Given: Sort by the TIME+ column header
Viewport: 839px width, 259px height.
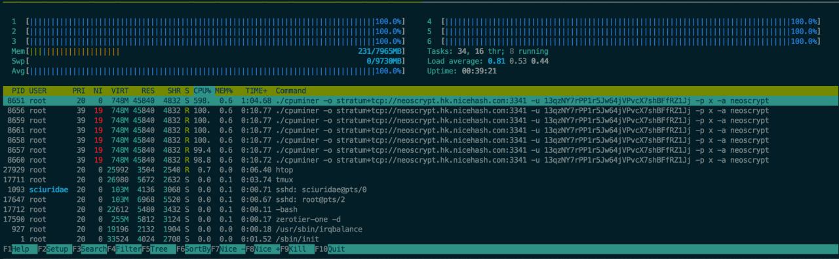Looking at the screenshot, I should click(x=257, y=90).
